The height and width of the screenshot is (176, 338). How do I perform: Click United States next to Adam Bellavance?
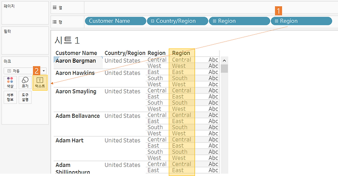[x=123, y=116]
